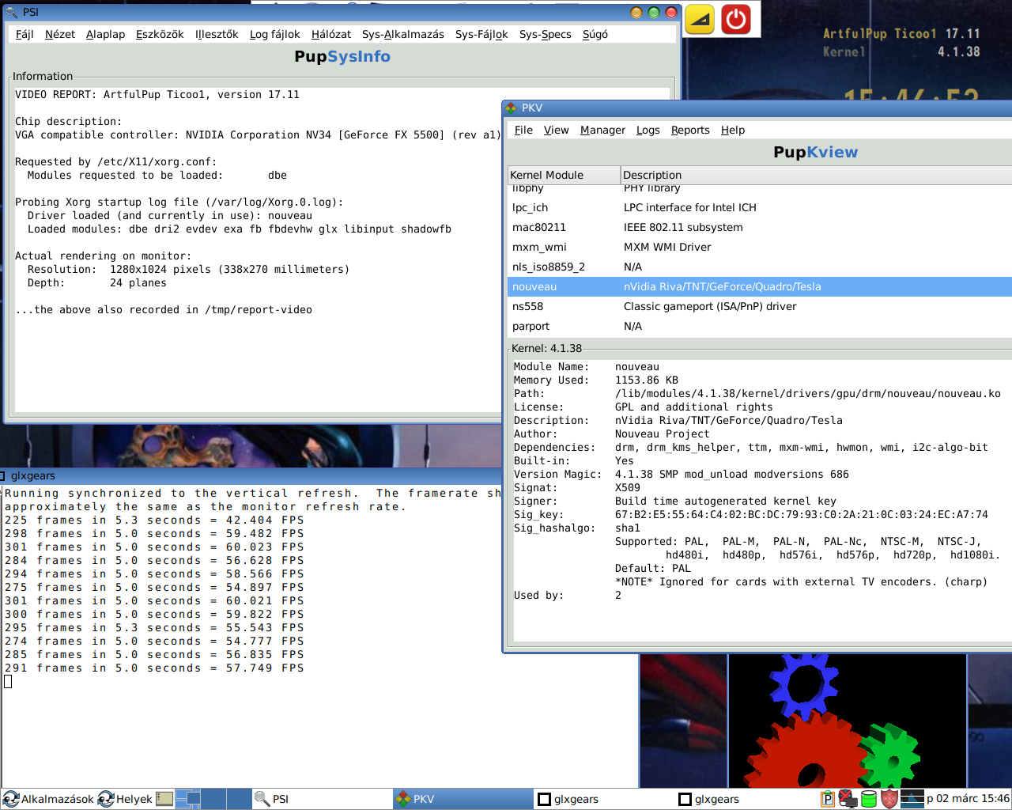Click the 57.749 FPS line in glxgears terminal
Screen dimensions: 1012x810
pyautogui.click(x=154, y=668)
